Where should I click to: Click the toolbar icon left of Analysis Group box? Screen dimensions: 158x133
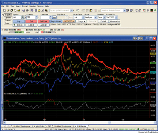(99, 11)
